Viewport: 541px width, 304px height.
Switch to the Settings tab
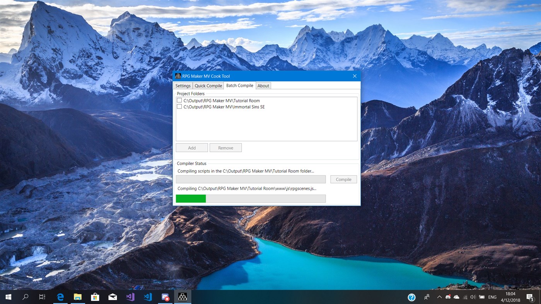[x=183, y=86]
